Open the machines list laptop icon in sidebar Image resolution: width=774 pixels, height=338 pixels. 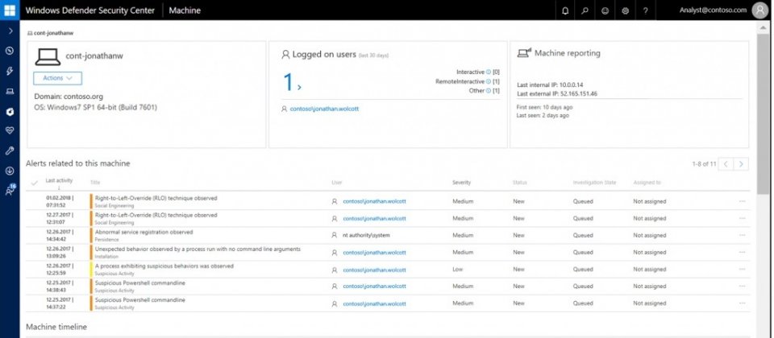[10, 91]
